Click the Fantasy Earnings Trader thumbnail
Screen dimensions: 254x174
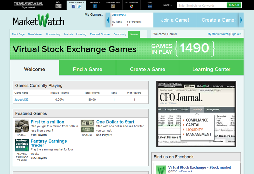[22, 145]
